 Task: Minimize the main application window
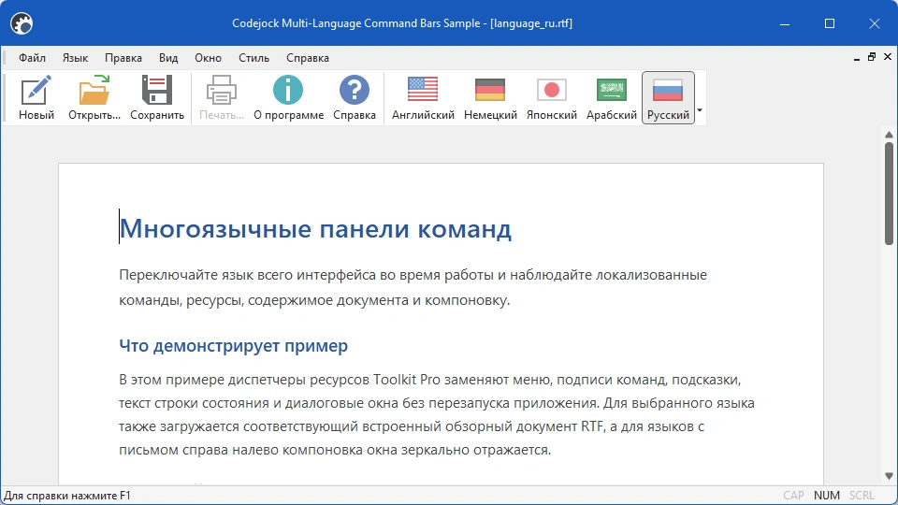[x=785, y=23]
